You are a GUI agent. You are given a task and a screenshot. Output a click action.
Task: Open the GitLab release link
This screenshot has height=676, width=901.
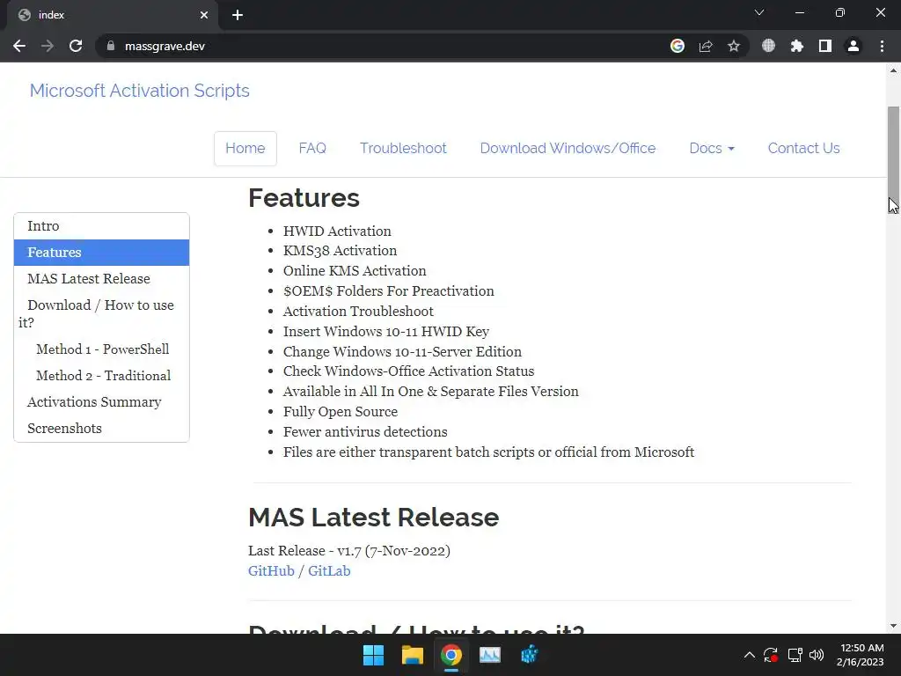329,570
